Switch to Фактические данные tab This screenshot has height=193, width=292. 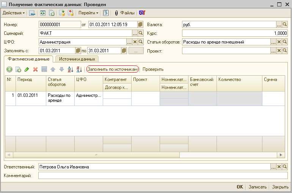(x=29, y=59)
